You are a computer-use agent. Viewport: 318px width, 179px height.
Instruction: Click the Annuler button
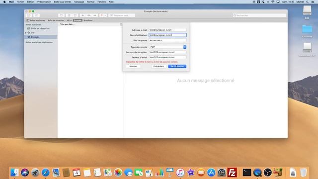(x=133, y=66)
